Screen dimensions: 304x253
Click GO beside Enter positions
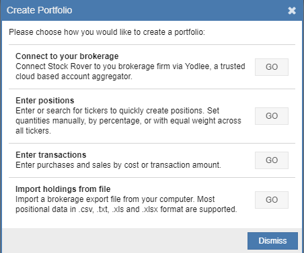click(x=272, y=116)
